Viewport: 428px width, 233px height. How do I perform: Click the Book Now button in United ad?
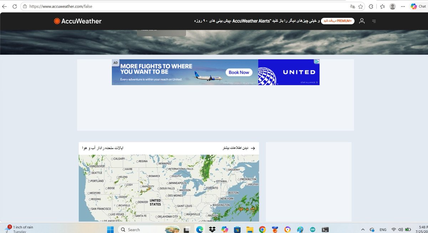point(239,72)
